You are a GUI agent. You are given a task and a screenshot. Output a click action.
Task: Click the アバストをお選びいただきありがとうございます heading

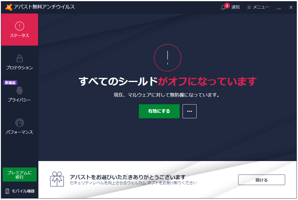tap(127, 177)
